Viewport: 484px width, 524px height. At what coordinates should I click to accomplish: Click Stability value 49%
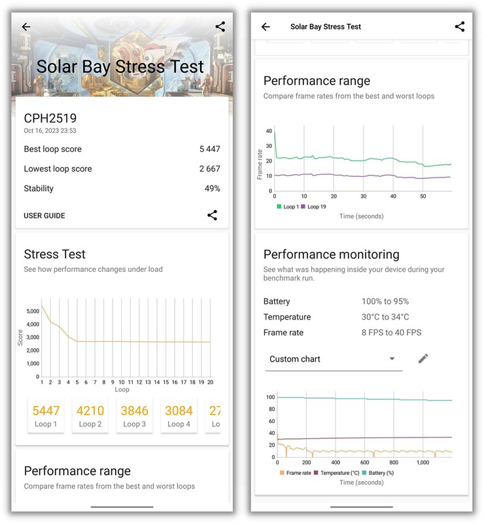tap(213, 189)
